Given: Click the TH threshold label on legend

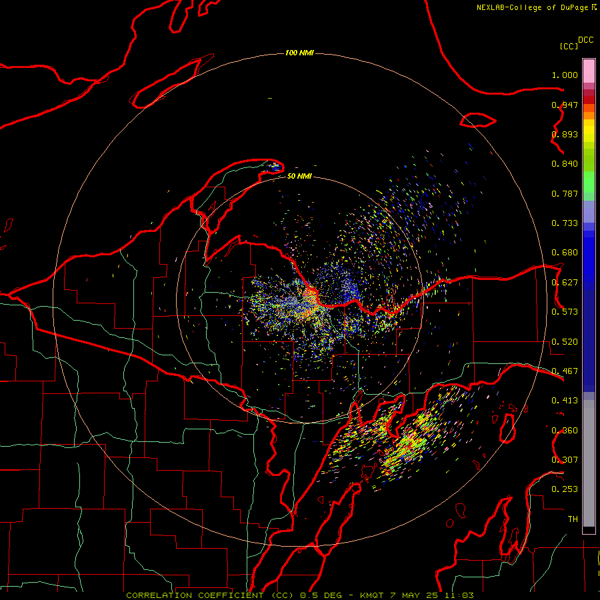Looking at the screenshot, I should (573, 519).
